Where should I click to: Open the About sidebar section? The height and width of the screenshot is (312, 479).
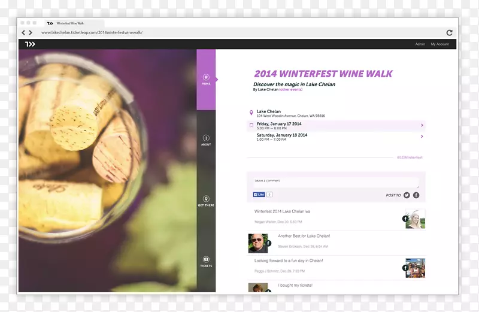(206, 140)
